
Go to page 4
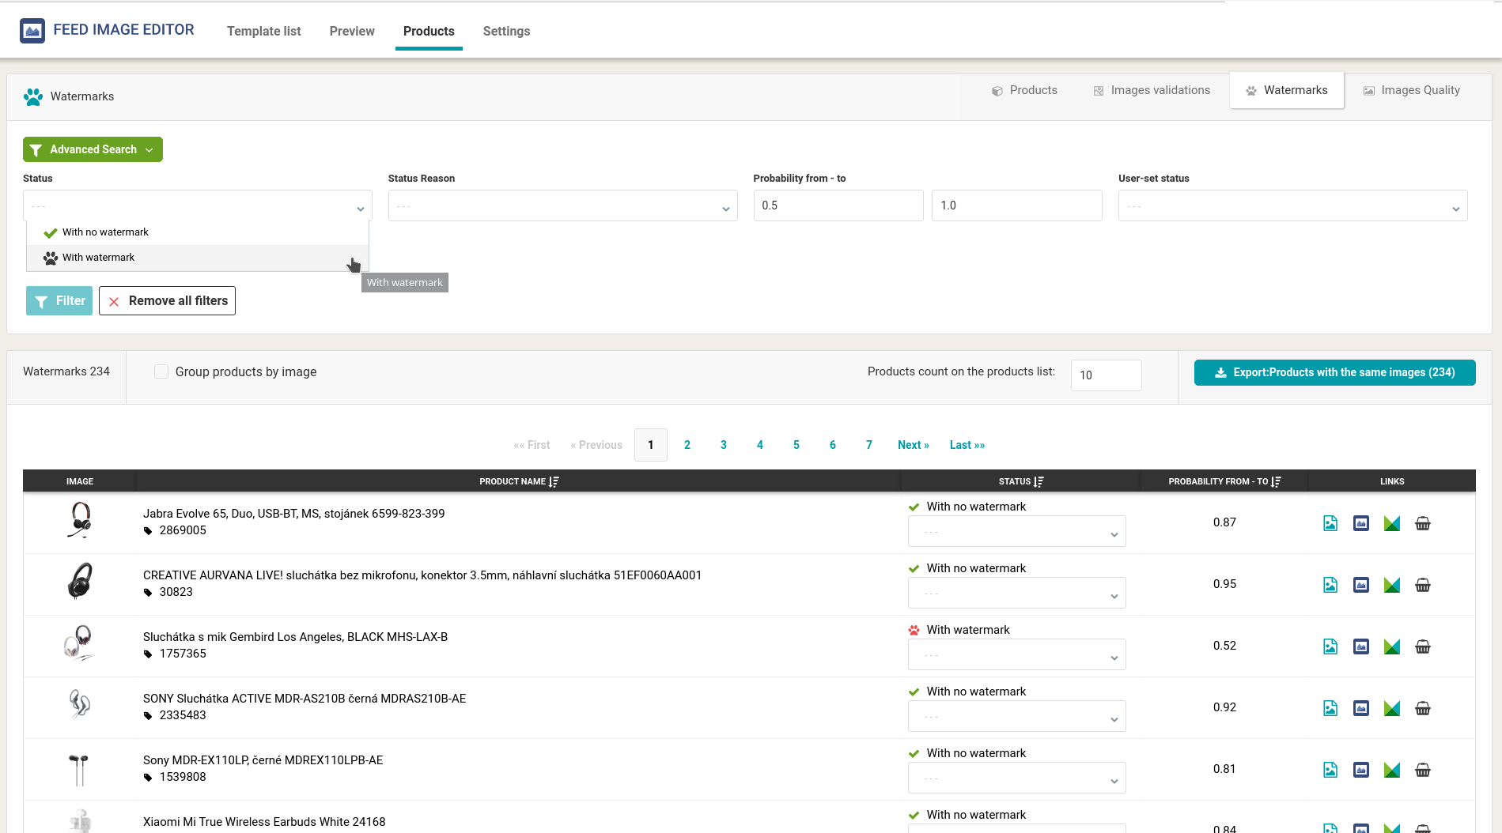(760, 445)
